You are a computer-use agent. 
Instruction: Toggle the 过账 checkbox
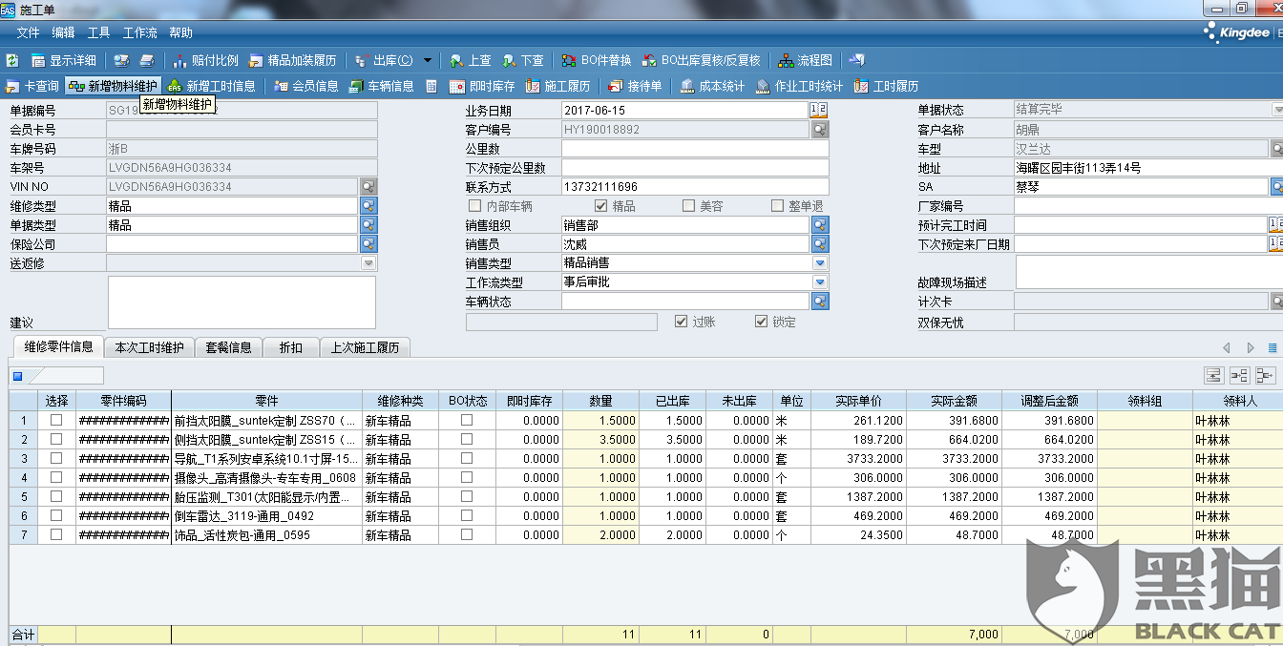682,322
